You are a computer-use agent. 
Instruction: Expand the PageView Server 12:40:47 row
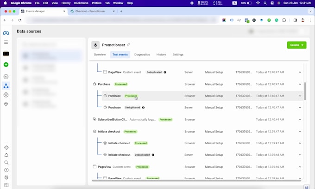(x=300, y=72)
